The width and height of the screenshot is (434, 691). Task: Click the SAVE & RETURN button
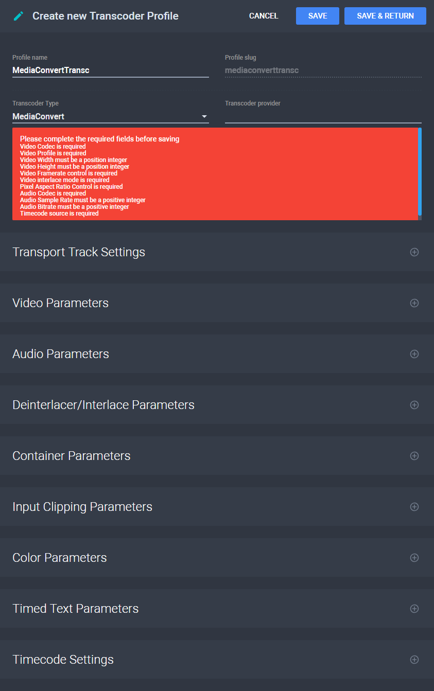click(x=385, y=16)
